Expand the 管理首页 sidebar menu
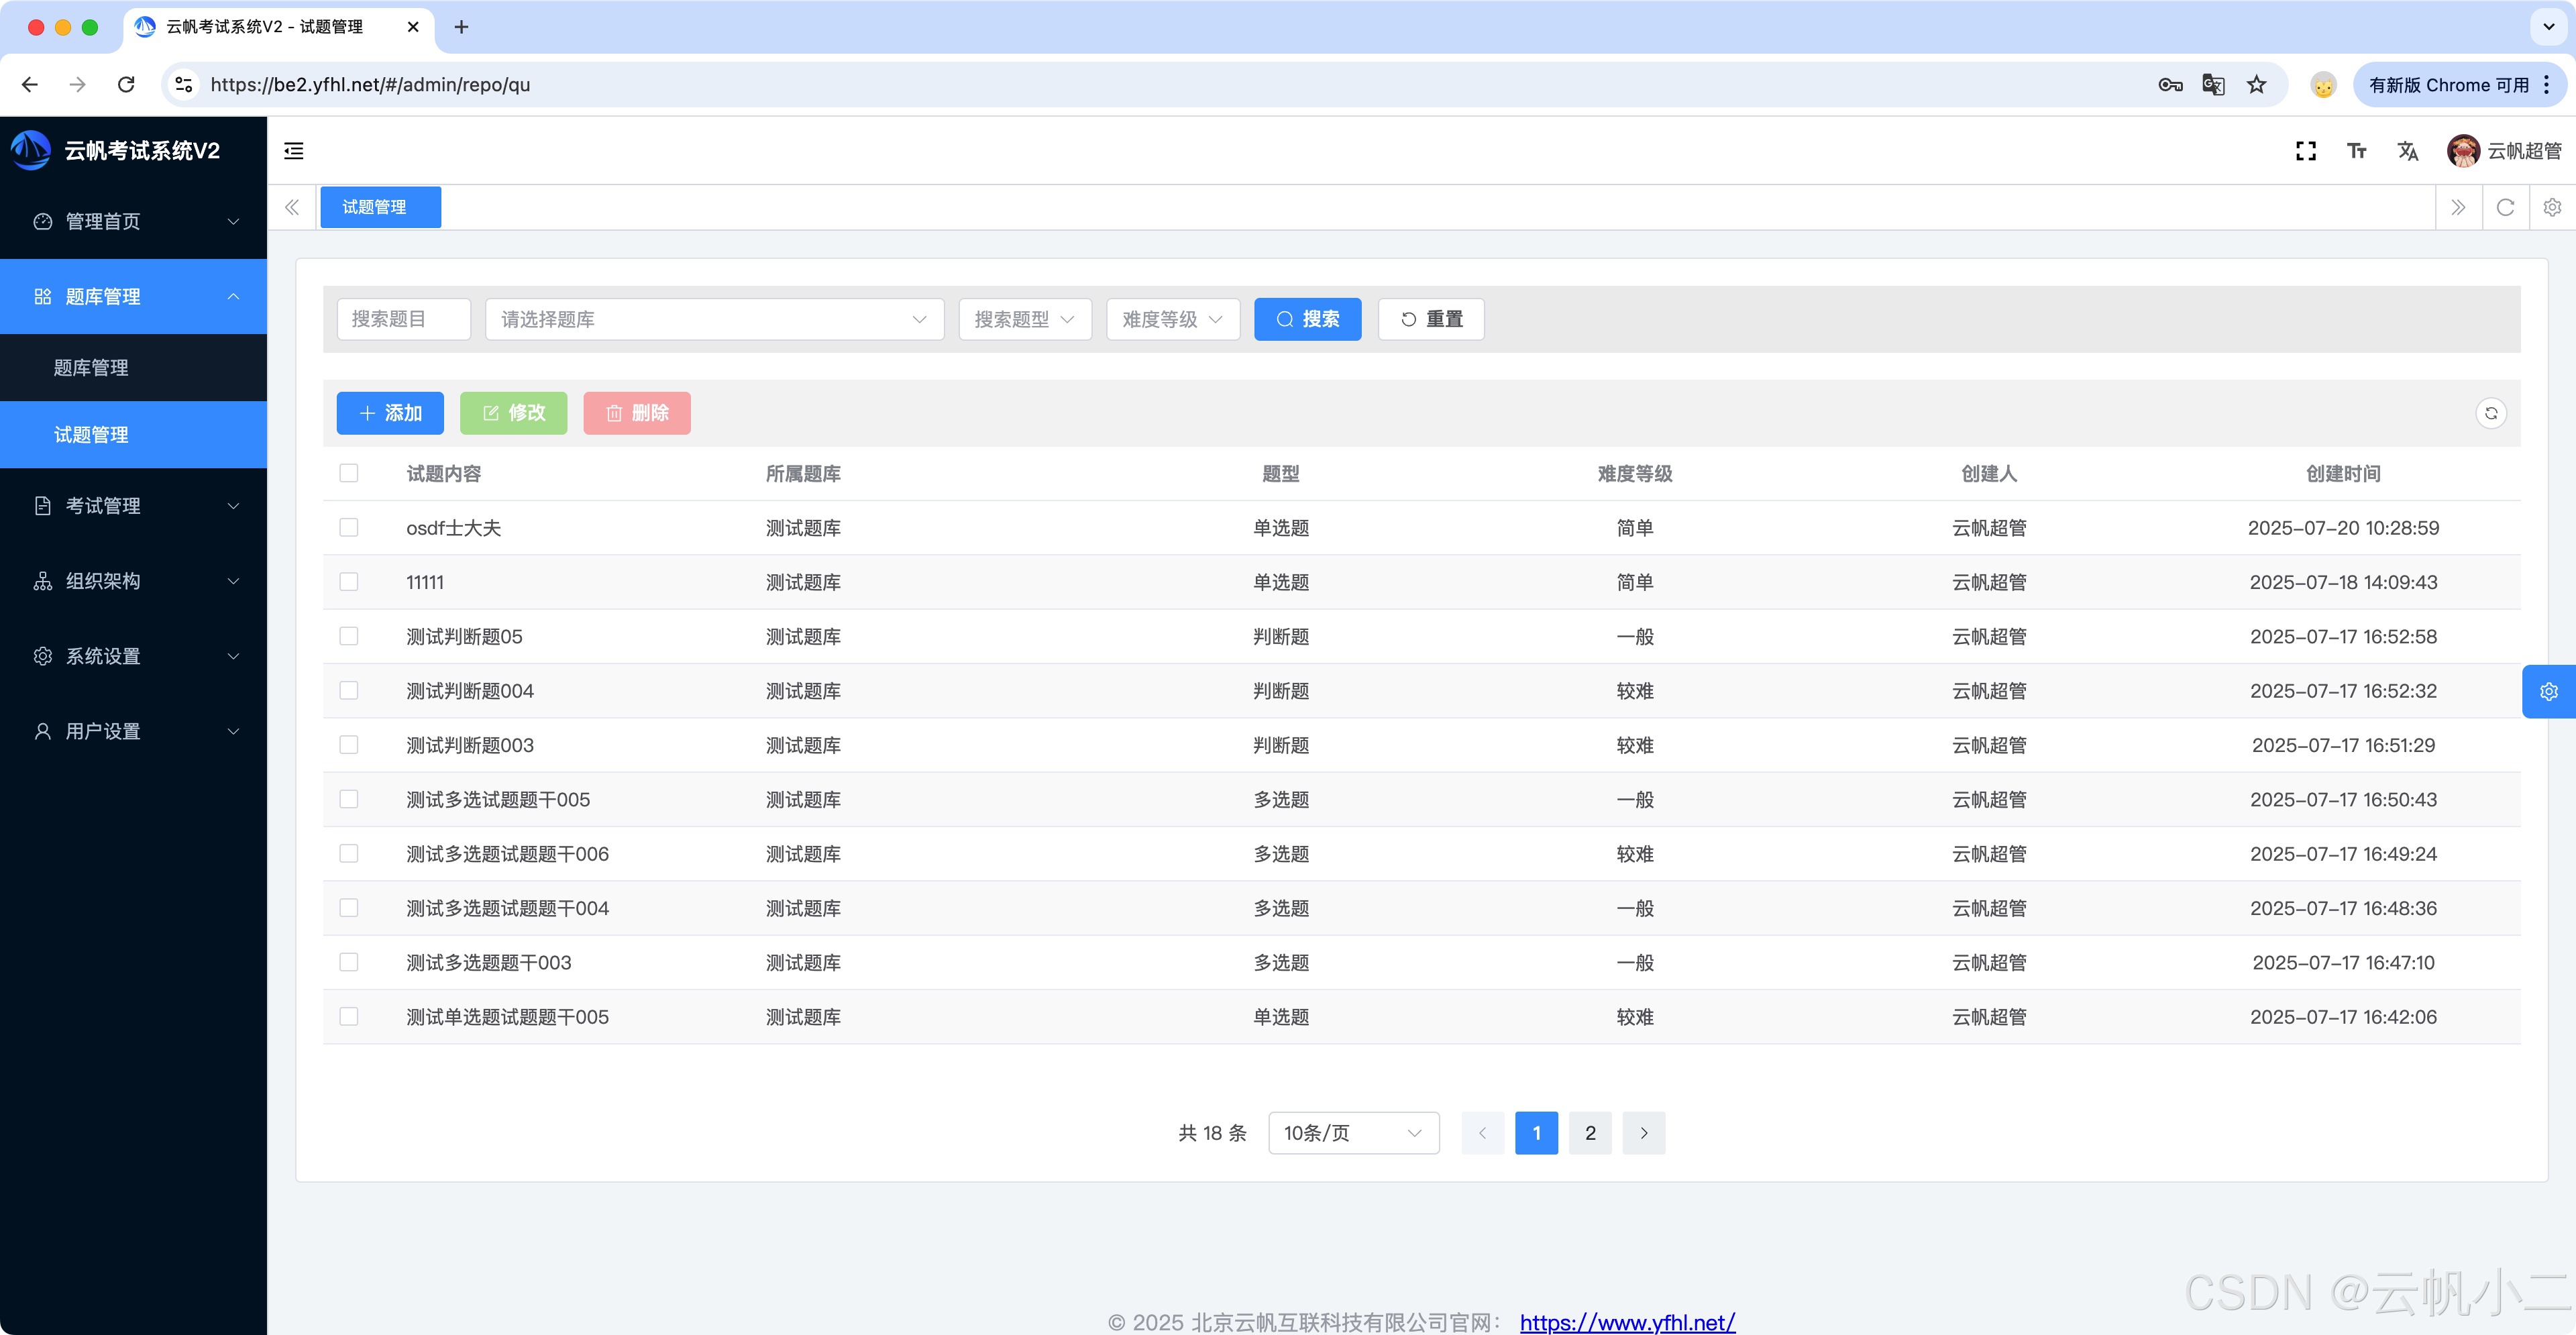2576x1335 pixels. tap(134, 221)
